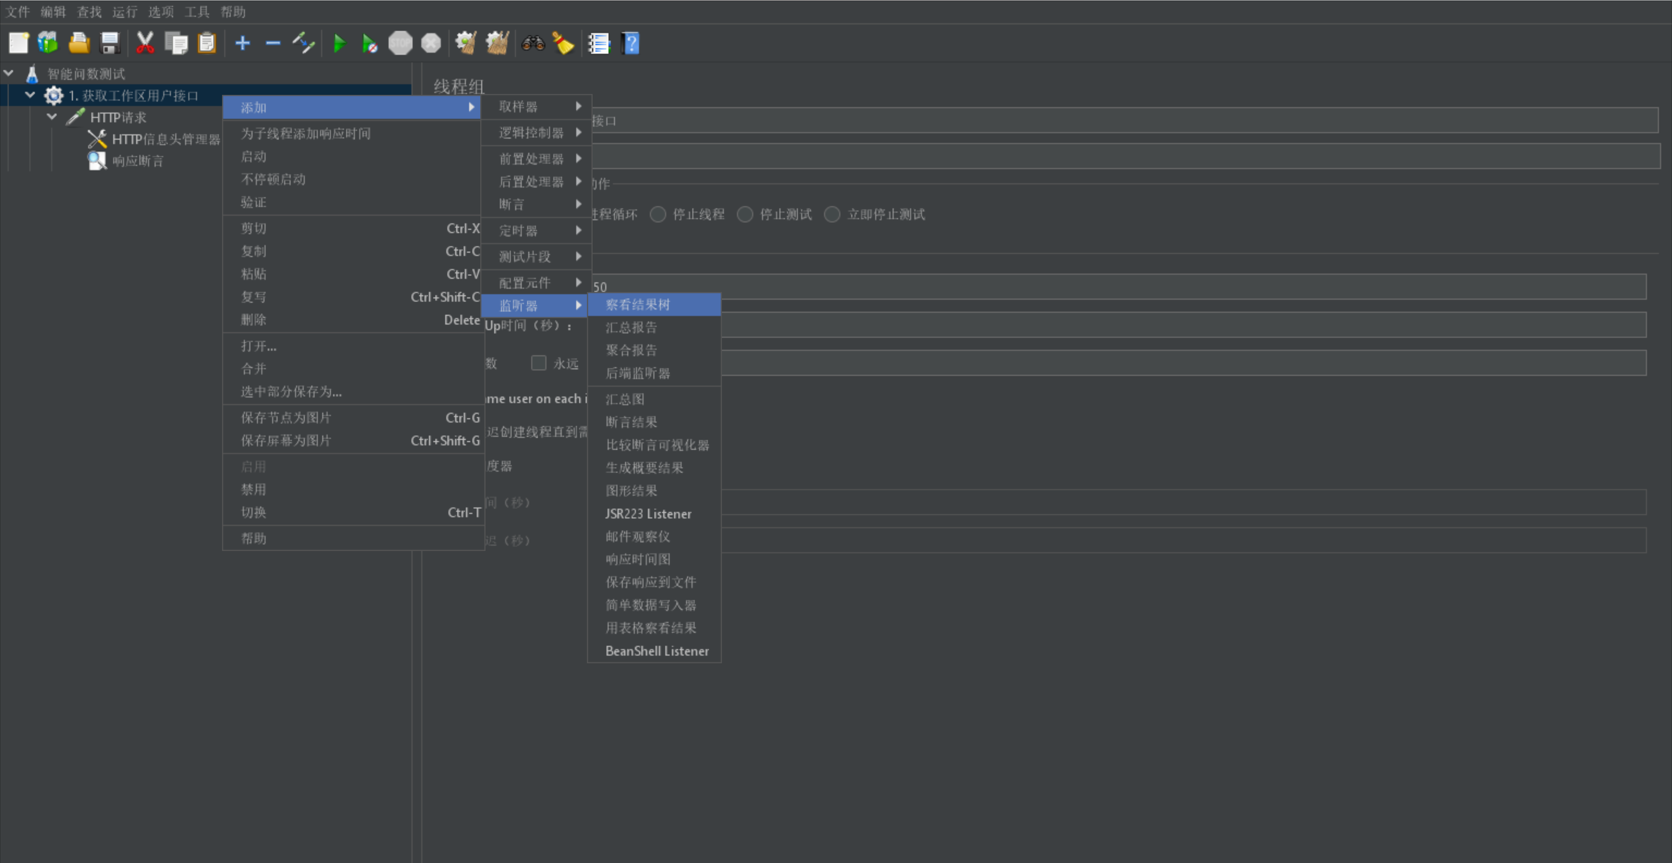
Task: Collapse the 智能问数测试 test plan node
Action: (x=8, y=73)
